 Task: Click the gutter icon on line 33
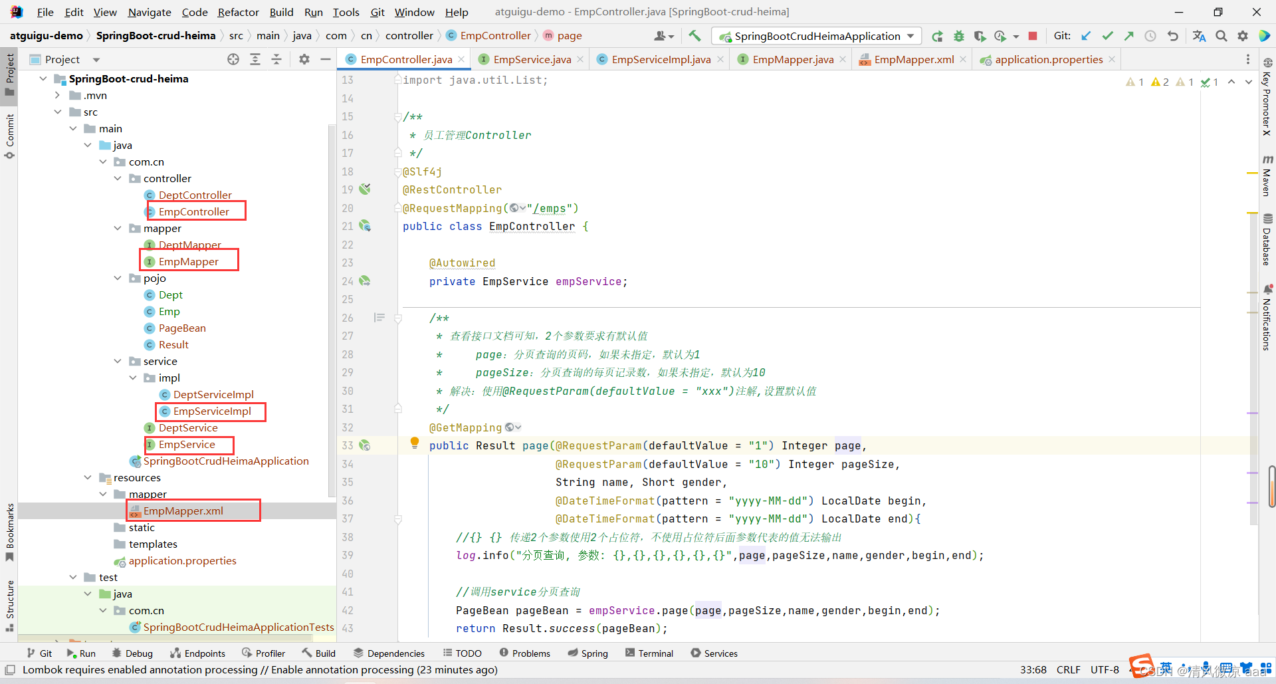365,445
